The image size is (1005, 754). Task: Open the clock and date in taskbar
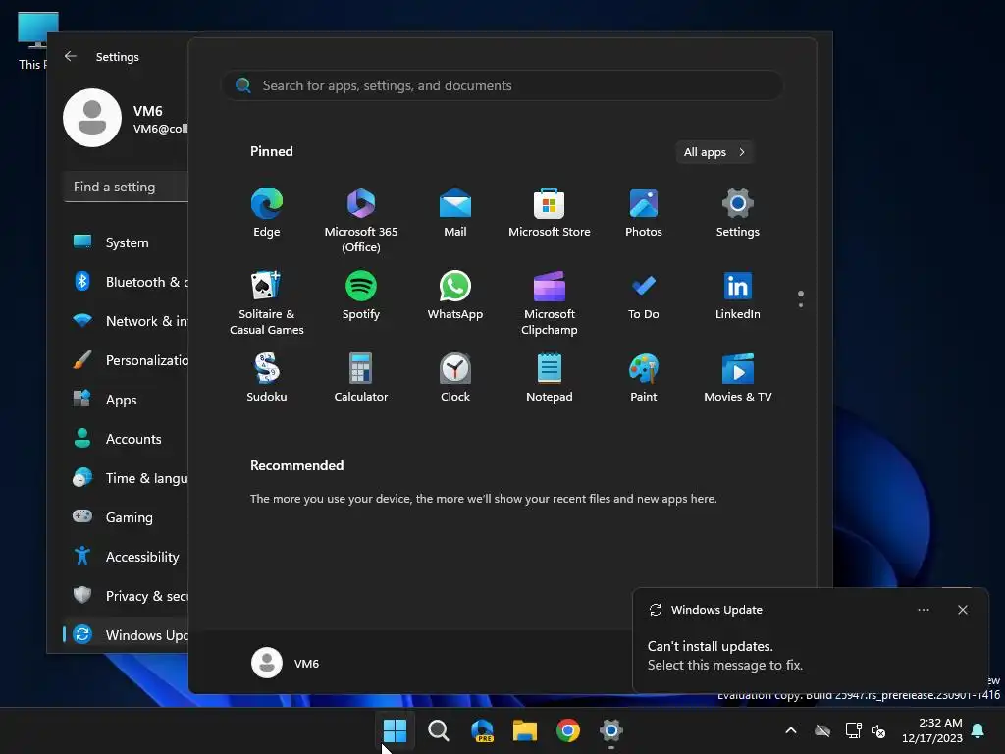click(x=932, y=730)
